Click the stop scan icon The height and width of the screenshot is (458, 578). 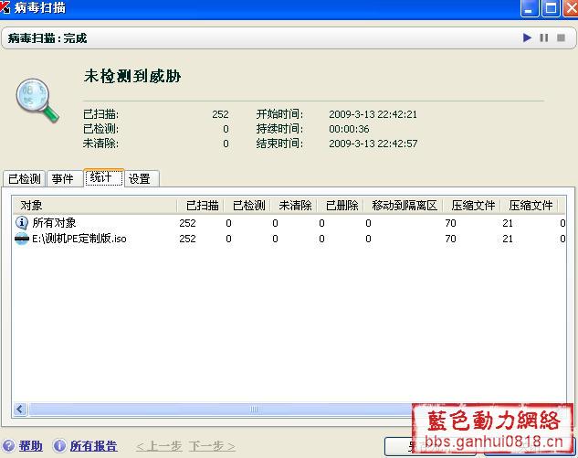coord(561,37)
